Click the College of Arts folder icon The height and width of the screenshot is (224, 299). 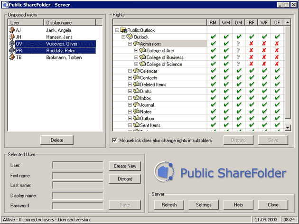pos(142,51)
